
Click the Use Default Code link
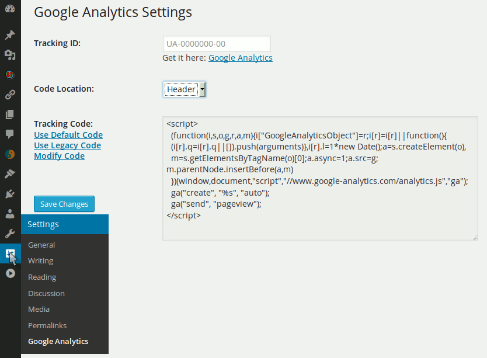68,135
